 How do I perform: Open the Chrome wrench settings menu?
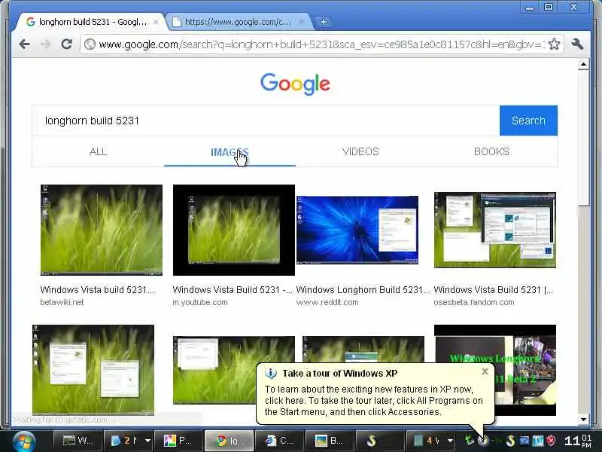tap(577, 44)
